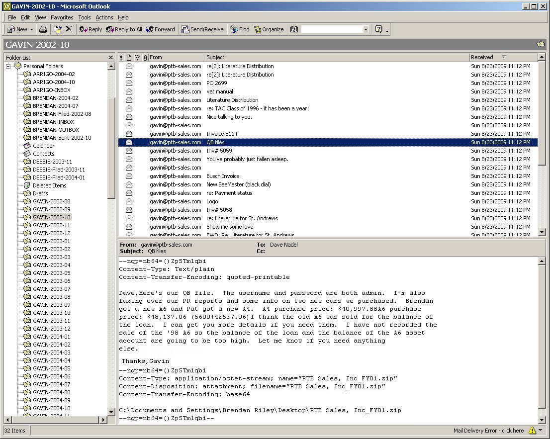Sort by Attachment column header
The width and height of the screenshot is (550, 439).
[145, 58]
